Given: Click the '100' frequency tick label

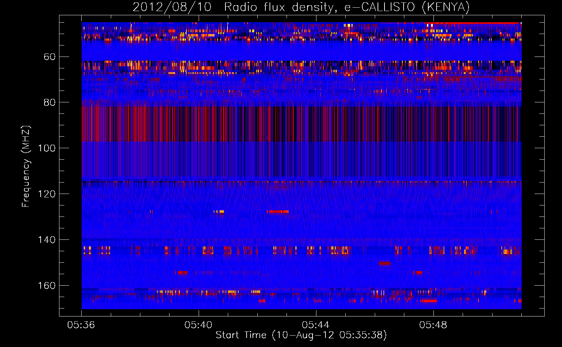Looking at the screenshot, I should [47, 148].
